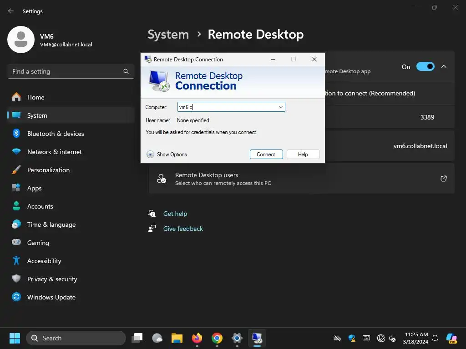
Task: Open Apps settings
Action: pos(71,188)
